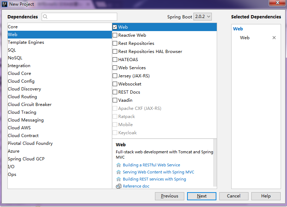Close the New Project window
The image size is (287, 207).
point(277,2)
